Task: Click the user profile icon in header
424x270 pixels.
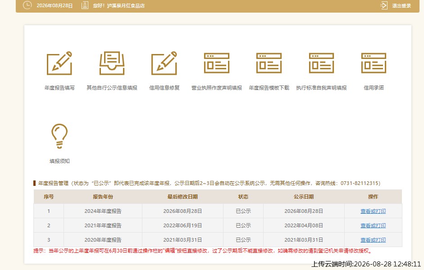Action: pyautogui.click(x=85, y=5)
